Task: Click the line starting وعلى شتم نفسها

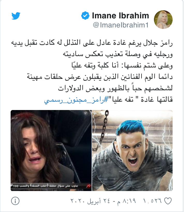Action: (122, 66)
